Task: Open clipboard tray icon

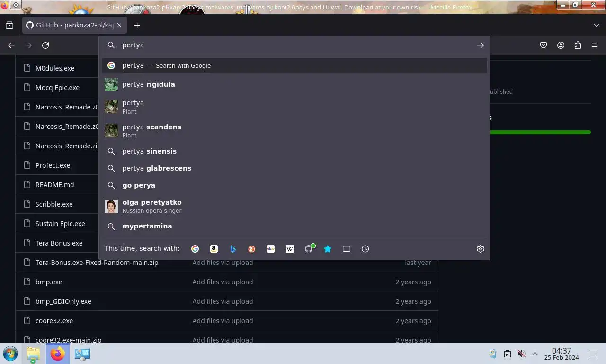Action: click(x=507, y=354)
